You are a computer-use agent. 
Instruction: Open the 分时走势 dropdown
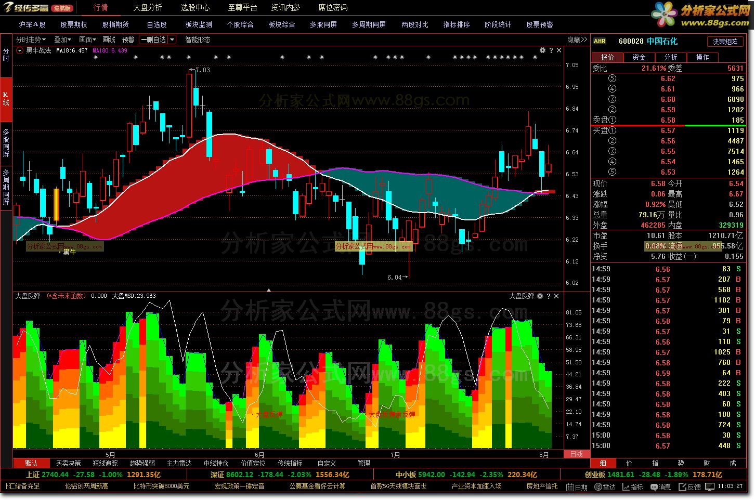click(x=31, y=40)
